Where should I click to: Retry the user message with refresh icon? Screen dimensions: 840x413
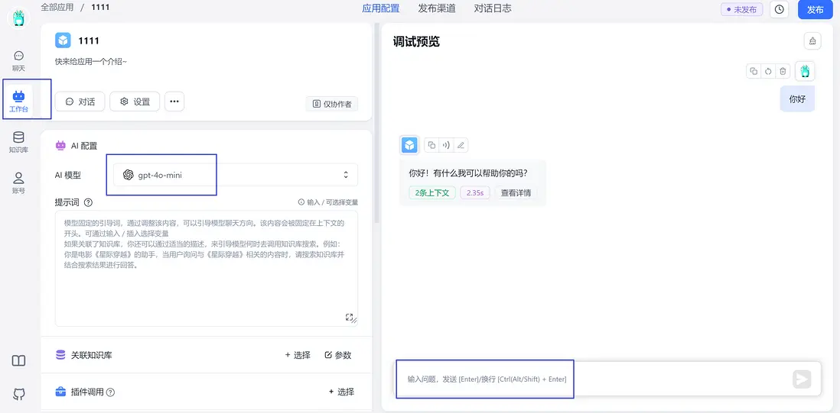(768, 71)
